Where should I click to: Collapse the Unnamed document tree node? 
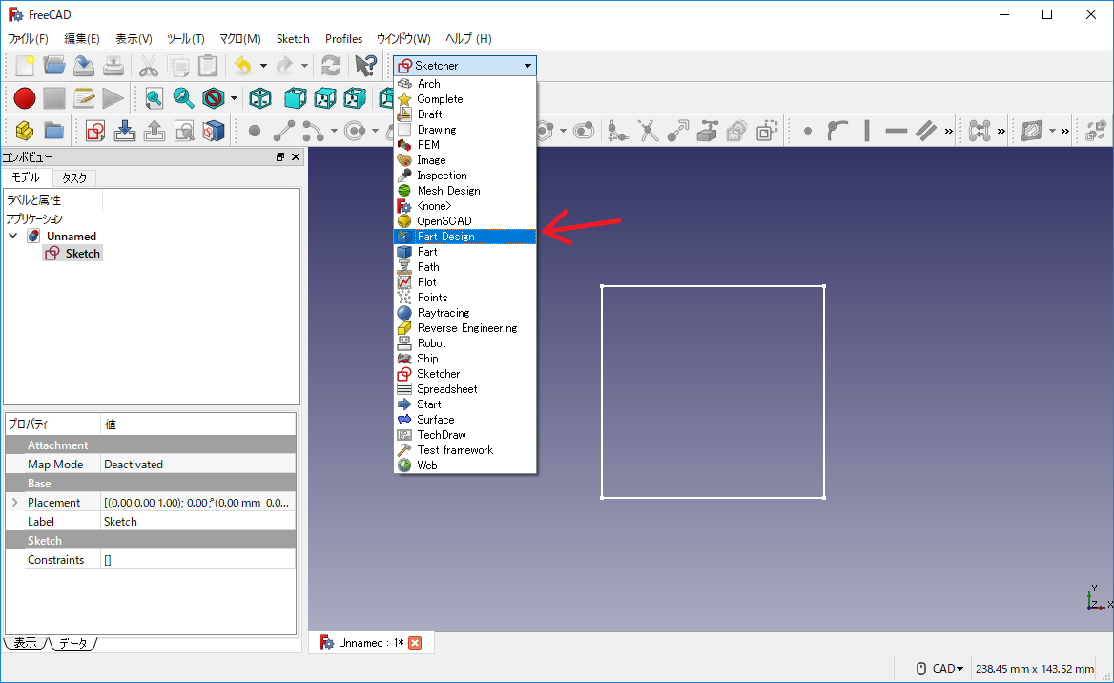[x=12, y=236]
